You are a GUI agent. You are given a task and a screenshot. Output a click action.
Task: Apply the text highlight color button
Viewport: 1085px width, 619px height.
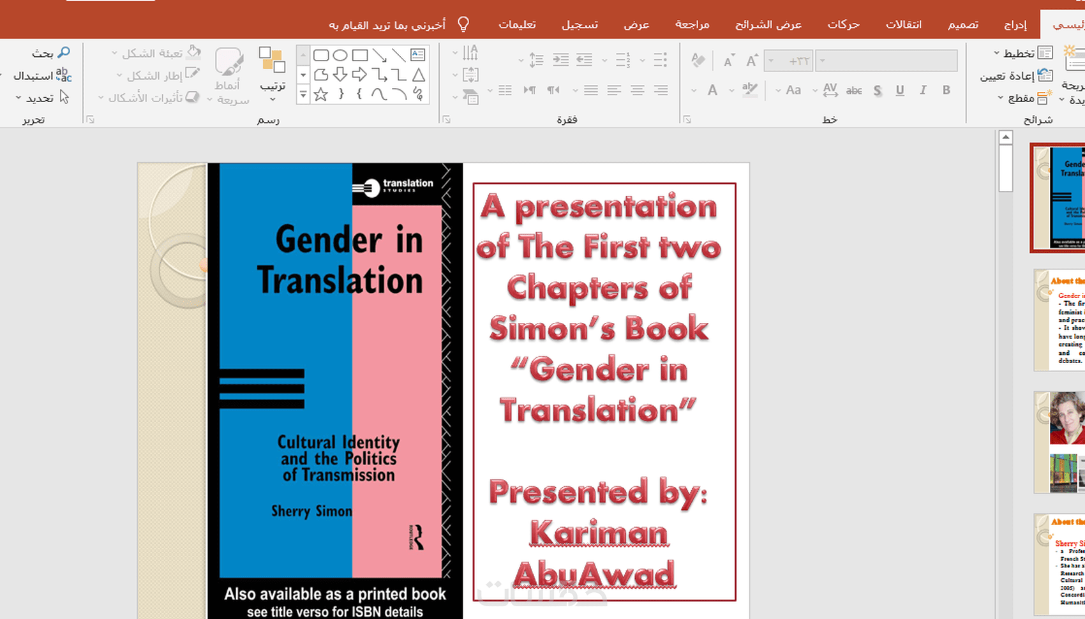(x=750, y=91)
